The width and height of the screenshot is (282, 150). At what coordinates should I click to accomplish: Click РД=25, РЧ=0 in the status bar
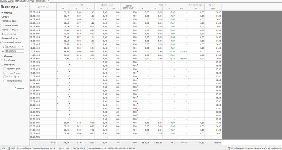click(x=63, y=148)
